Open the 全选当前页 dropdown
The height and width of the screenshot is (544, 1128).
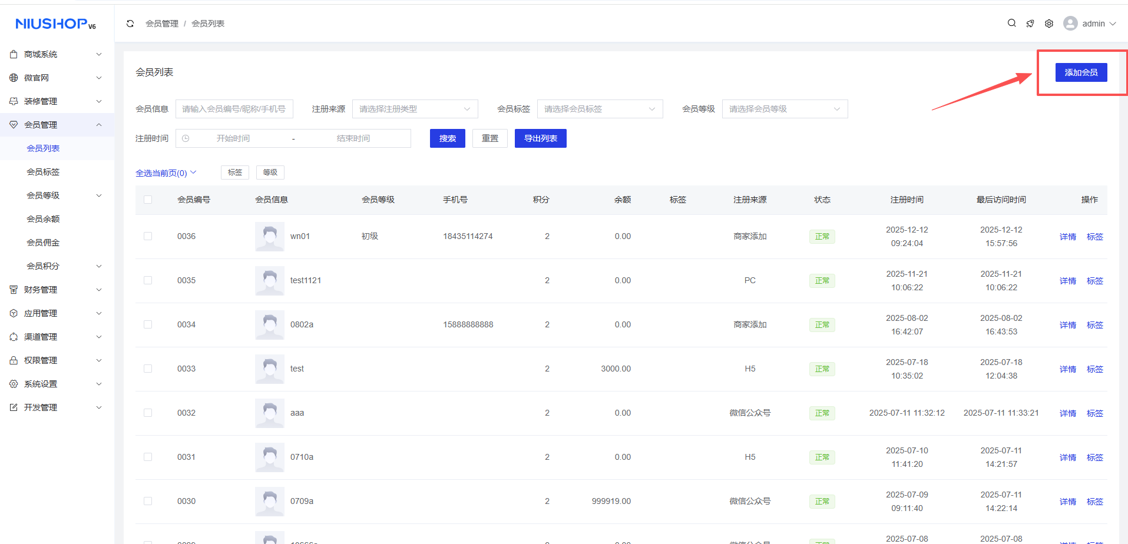166,173
